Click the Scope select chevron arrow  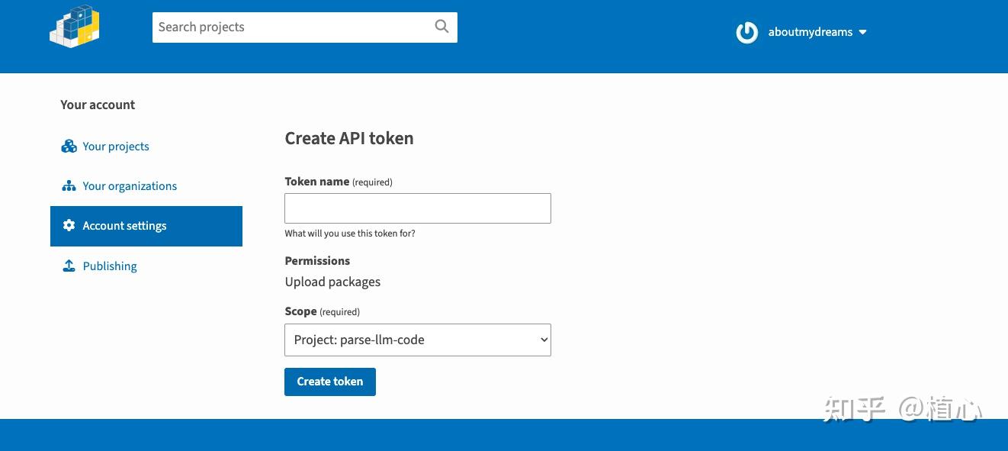(544, 340)
